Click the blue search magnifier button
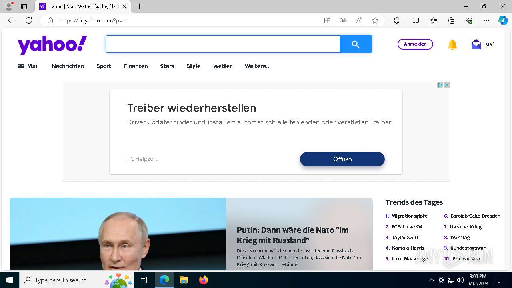Screen dimensions: 512x288 [356, 44]
